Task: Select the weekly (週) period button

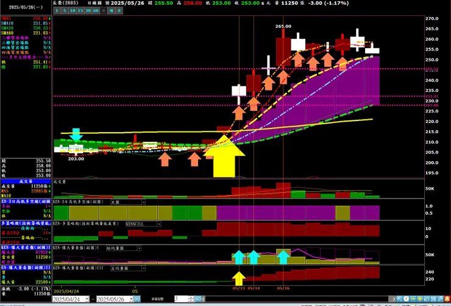Action: pyautogui.click(x=112, y=10)
